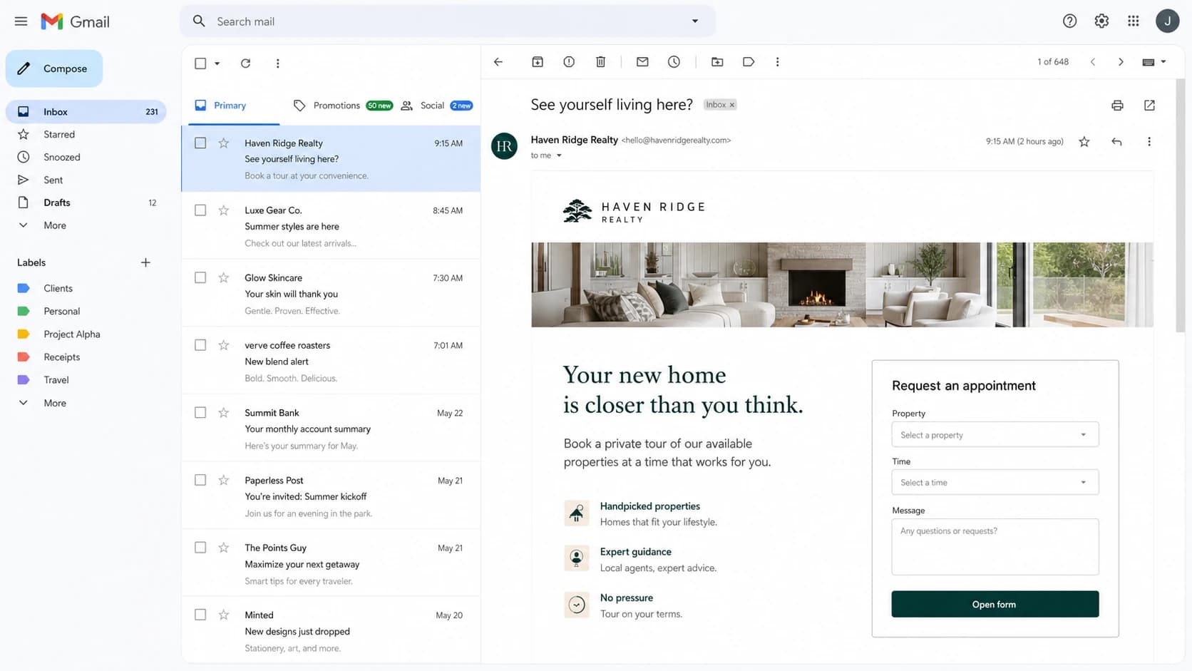Open the Support help icon
The width and height of the screenshot is (1192, 671).
pos(1069,21)
